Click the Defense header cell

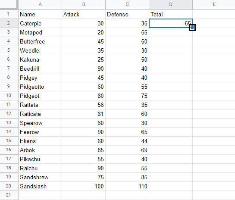[x=127, y=14]
